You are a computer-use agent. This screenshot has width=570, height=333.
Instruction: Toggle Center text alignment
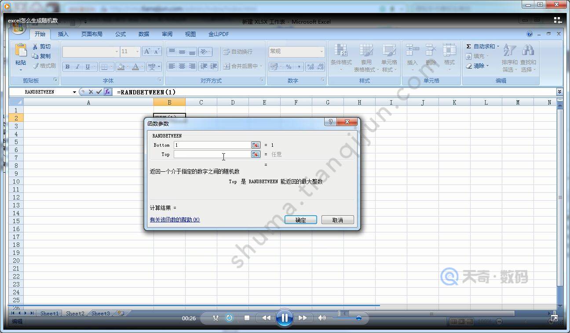(x=182, y=66)
